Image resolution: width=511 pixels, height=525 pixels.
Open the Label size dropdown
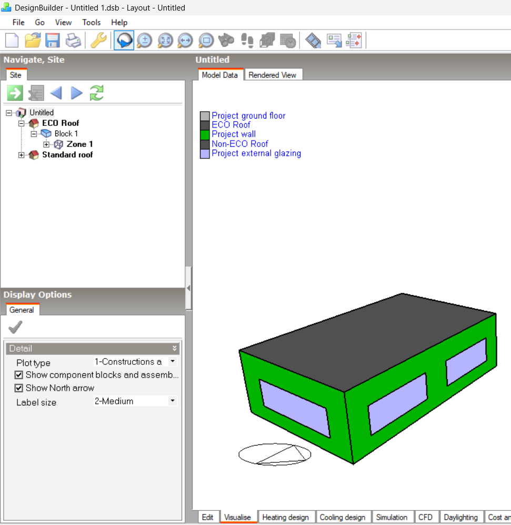point(173,401)
